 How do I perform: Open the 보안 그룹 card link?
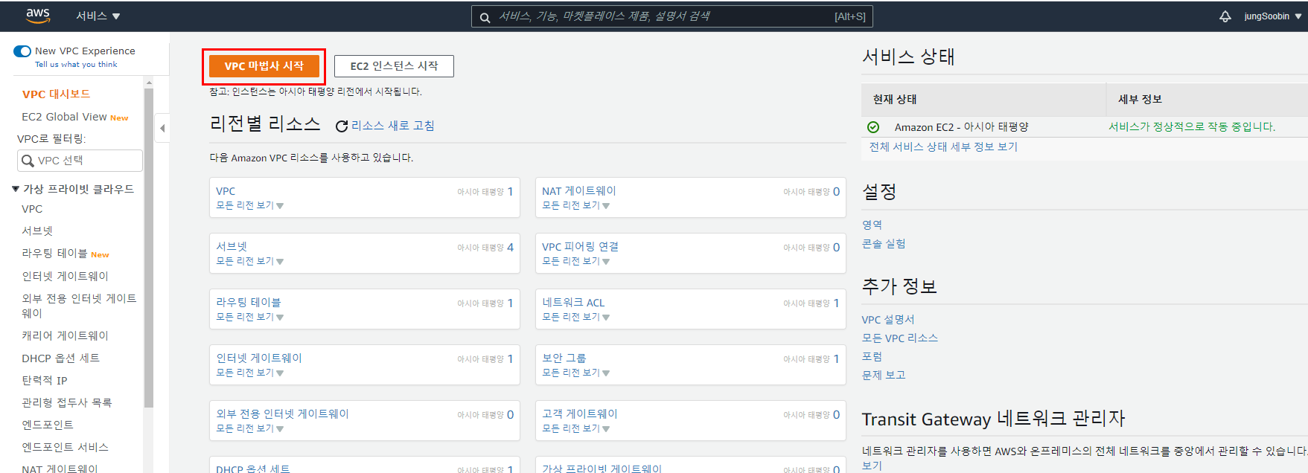[564, 358]
